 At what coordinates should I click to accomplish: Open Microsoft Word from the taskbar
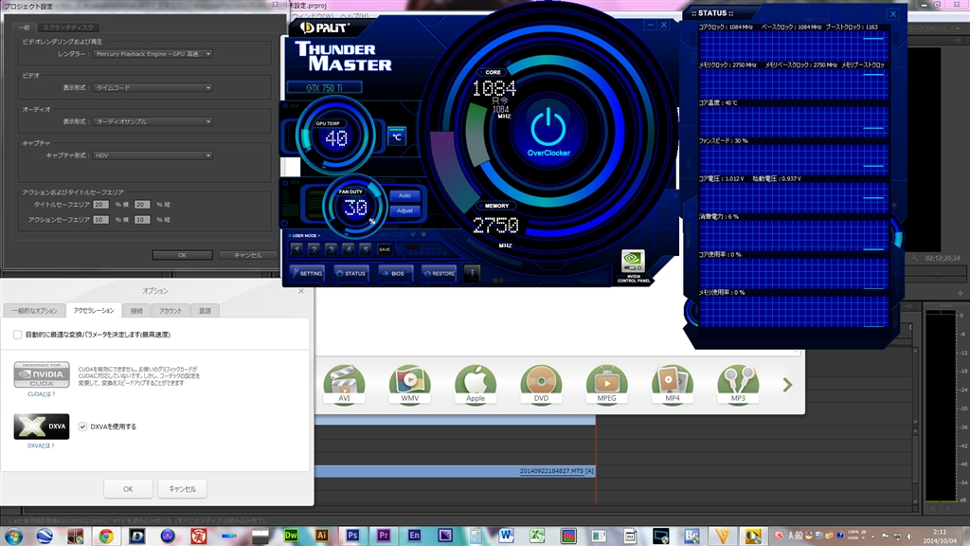coord(507,537)
